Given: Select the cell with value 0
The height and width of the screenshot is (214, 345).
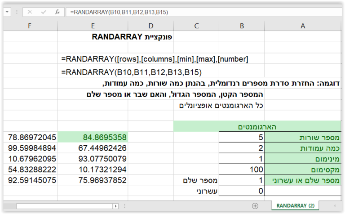Looking at the screenshot, I should [242, 191].
